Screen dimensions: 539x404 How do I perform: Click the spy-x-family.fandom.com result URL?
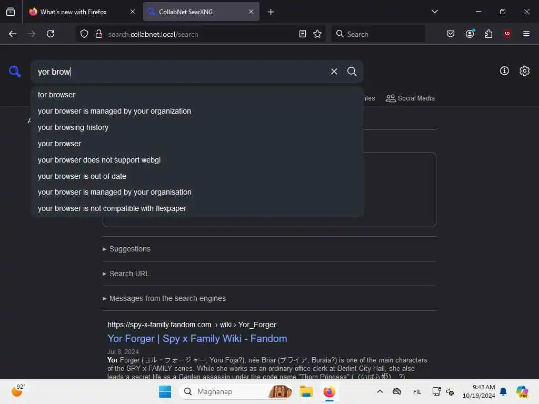[192, 325]
